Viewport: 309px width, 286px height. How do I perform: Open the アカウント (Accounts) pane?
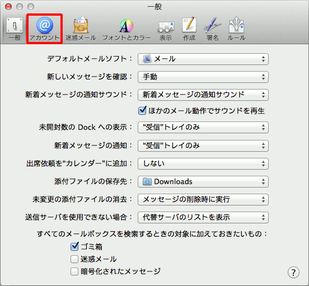(x=45, y=29)
